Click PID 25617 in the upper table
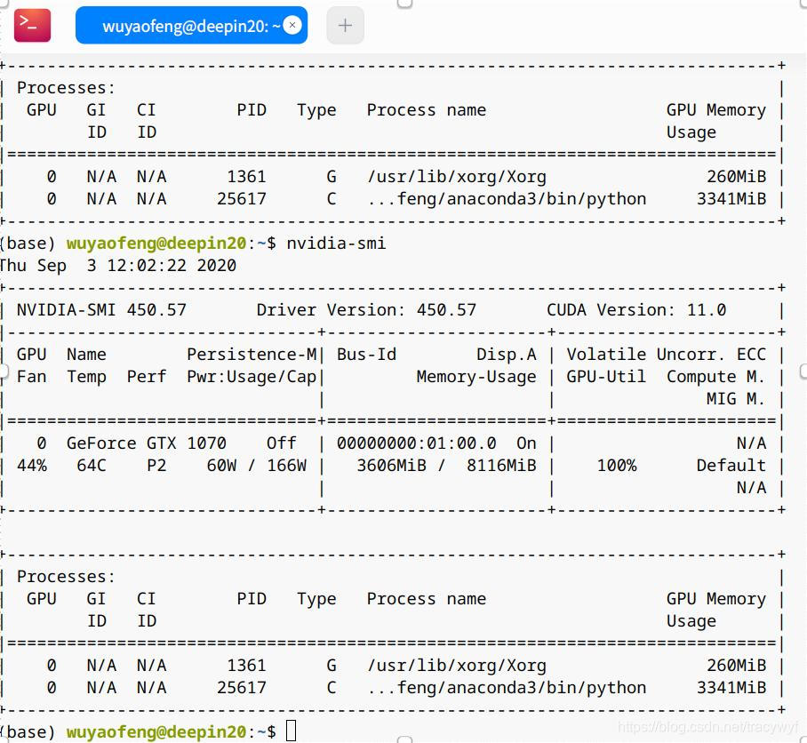Screen dimensions: 807x743 pos(242,198)
